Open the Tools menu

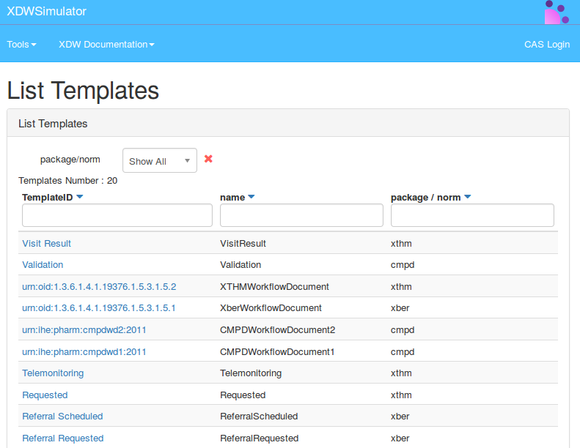[21, 45]
